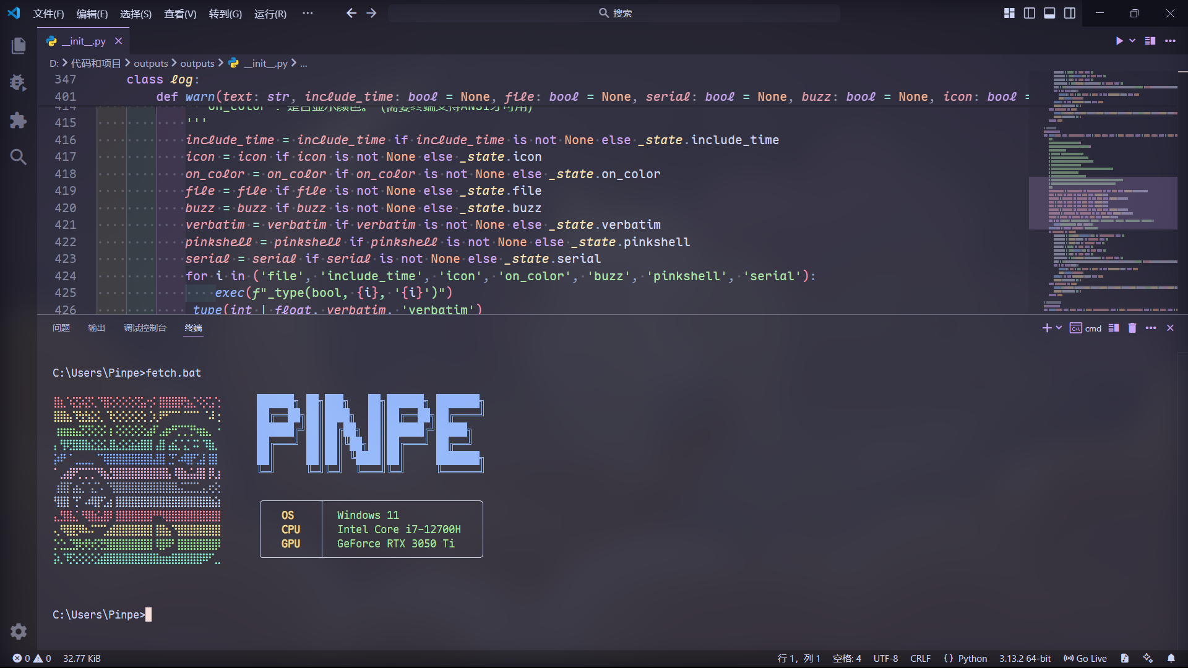Click 32.77 KiB file size status
The image size is (1188, 668).
[82, 658]
